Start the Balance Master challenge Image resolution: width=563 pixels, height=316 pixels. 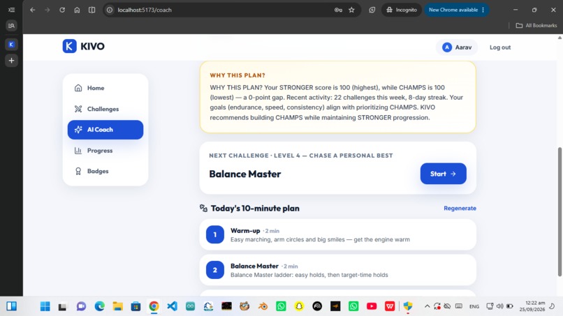(443, 174)
